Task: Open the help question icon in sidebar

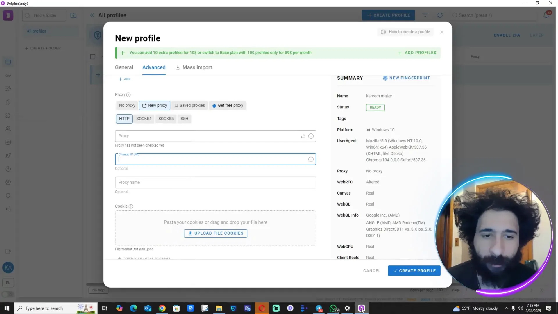Action: click(x=8, y=169)
